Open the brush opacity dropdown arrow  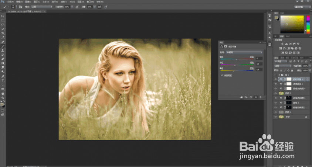pyautogui.click(x=72, y=7)
